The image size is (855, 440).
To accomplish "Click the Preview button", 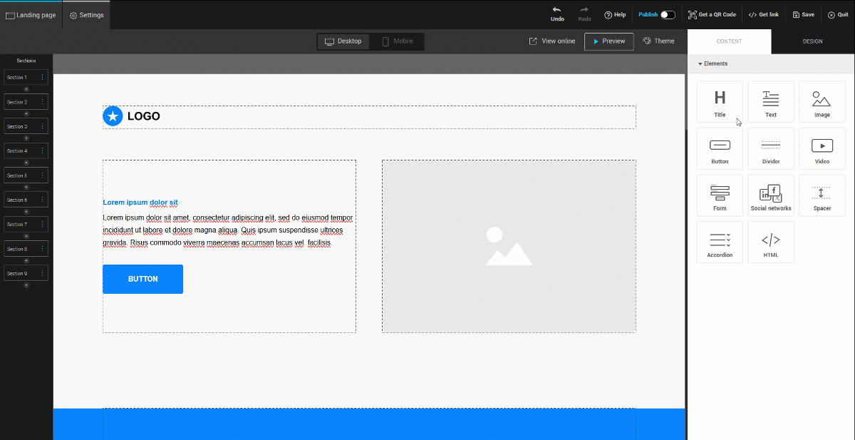I will pos(608,41).
